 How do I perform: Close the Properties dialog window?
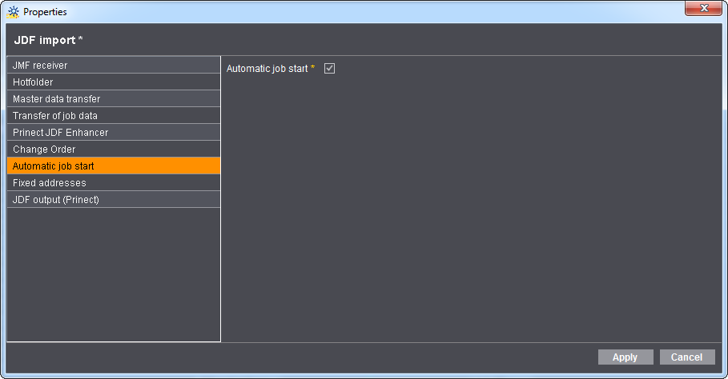[x=703, y=8]
